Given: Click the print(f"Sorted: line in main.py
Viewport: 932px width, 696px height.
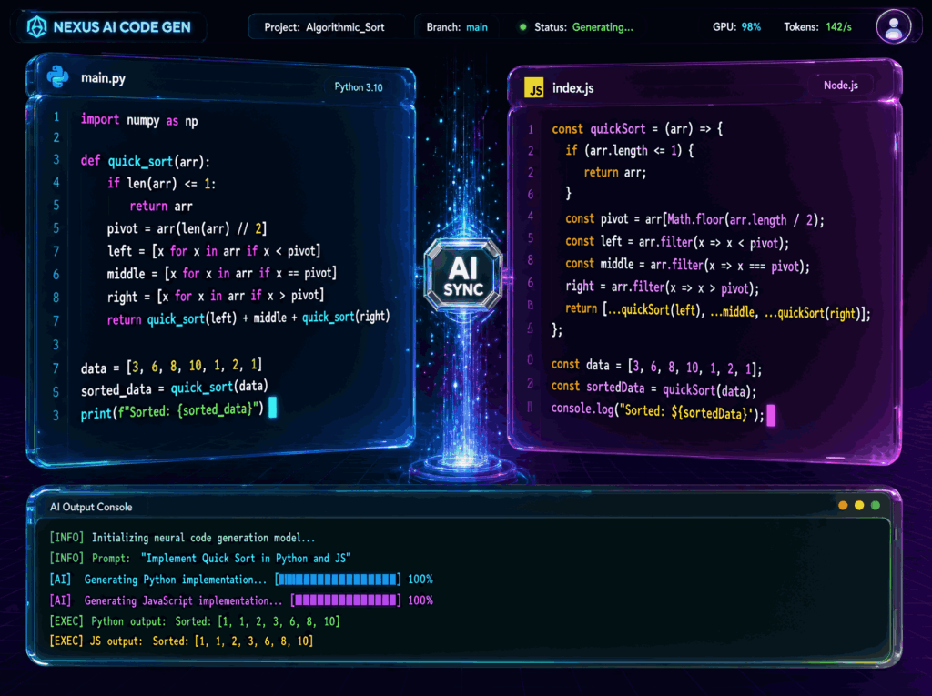Looking at the screenshot, I should click(172, 410).
